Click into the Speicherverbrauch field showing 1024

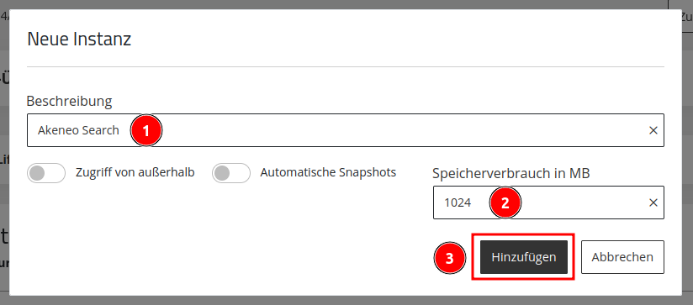[548, 202]
